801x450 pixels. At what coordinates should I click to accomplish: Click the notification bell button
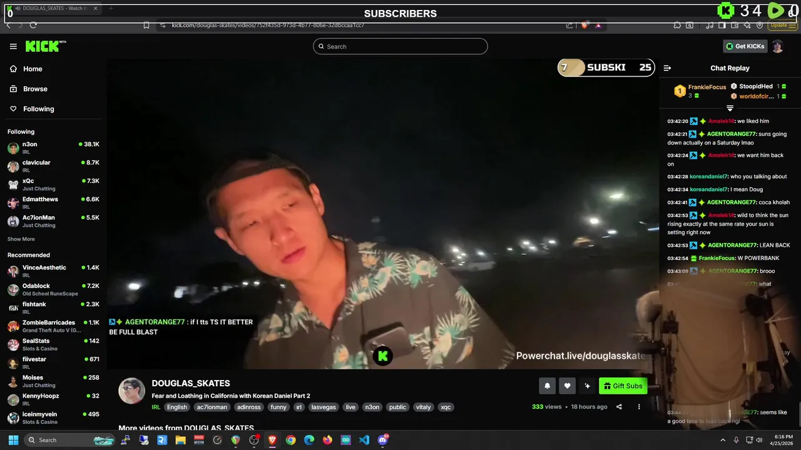pyautogui.click(x=547, y=386)
